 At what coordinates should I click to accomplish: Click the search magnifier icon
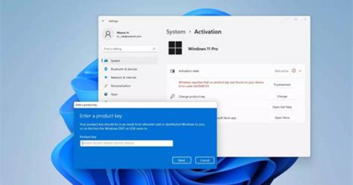pyautogui.click(x=154, y=49)
